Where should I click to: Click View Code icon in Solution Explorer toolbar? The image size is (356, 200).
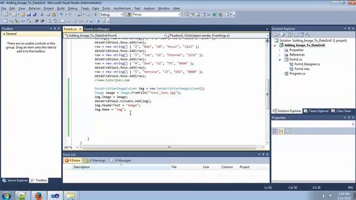coord(296,34)
